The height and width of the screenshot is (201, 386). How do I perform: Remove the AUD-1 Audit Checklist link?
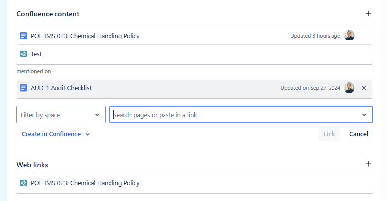(364, 88)
